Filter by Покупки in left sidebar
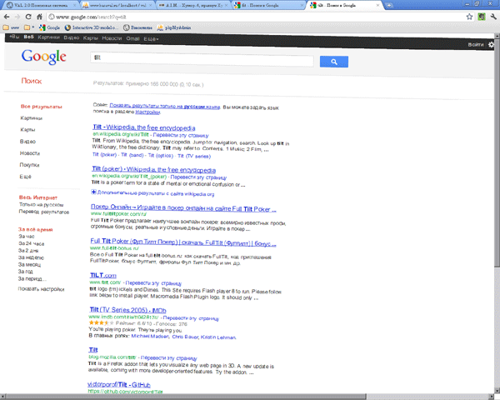500x400 pixels. coord(29,165)
